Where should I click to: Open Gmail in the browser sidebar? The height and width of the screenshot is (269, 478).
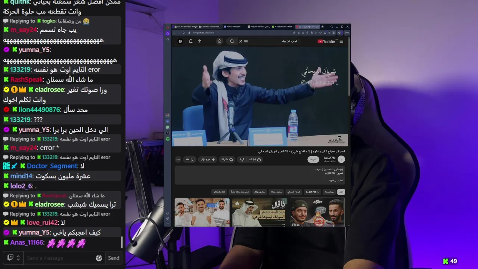pyautogui.click(x=168, y=115)
